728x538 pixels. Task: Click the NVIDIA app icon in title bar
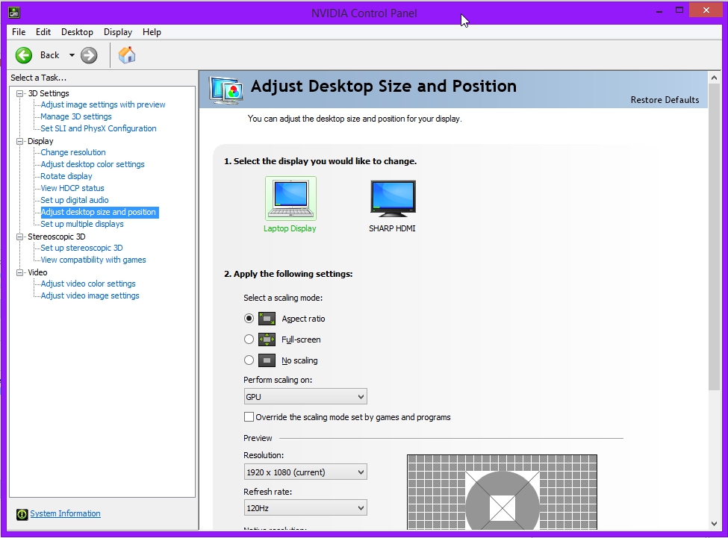point(14,12)
